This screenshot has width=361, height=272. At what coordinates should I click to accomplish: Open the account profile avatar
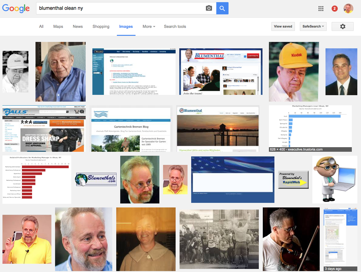[x=348, y=9]
